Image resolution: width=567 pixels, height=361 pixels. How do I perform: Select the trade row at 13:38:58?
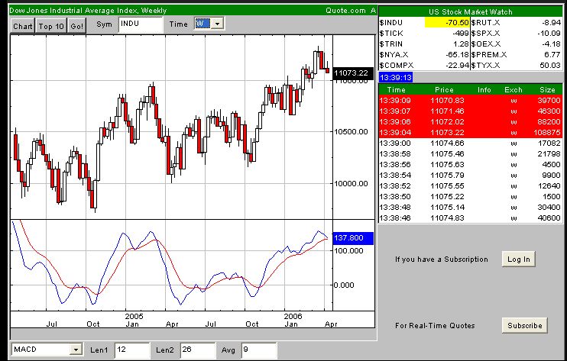click(470, 153)
